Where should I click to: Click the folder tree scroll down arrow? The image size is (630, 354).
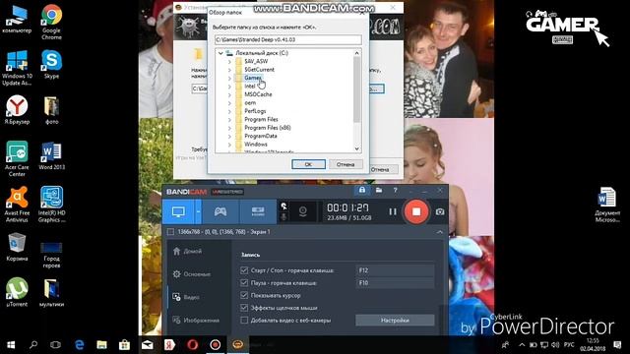(x=356, y=148)
